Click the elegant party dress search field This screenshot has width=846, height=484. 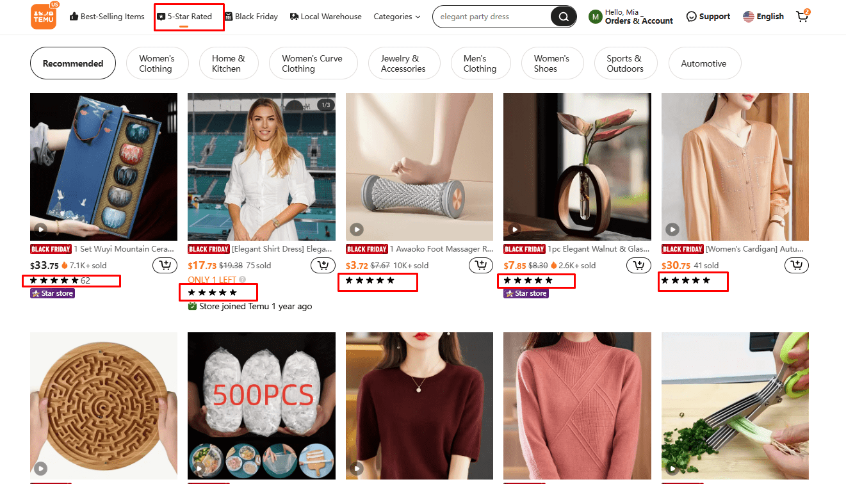[x=490, y=17]
